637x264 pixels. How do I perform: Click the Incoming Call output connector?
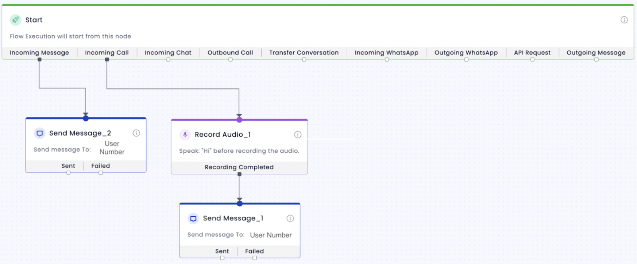point(107,60)
